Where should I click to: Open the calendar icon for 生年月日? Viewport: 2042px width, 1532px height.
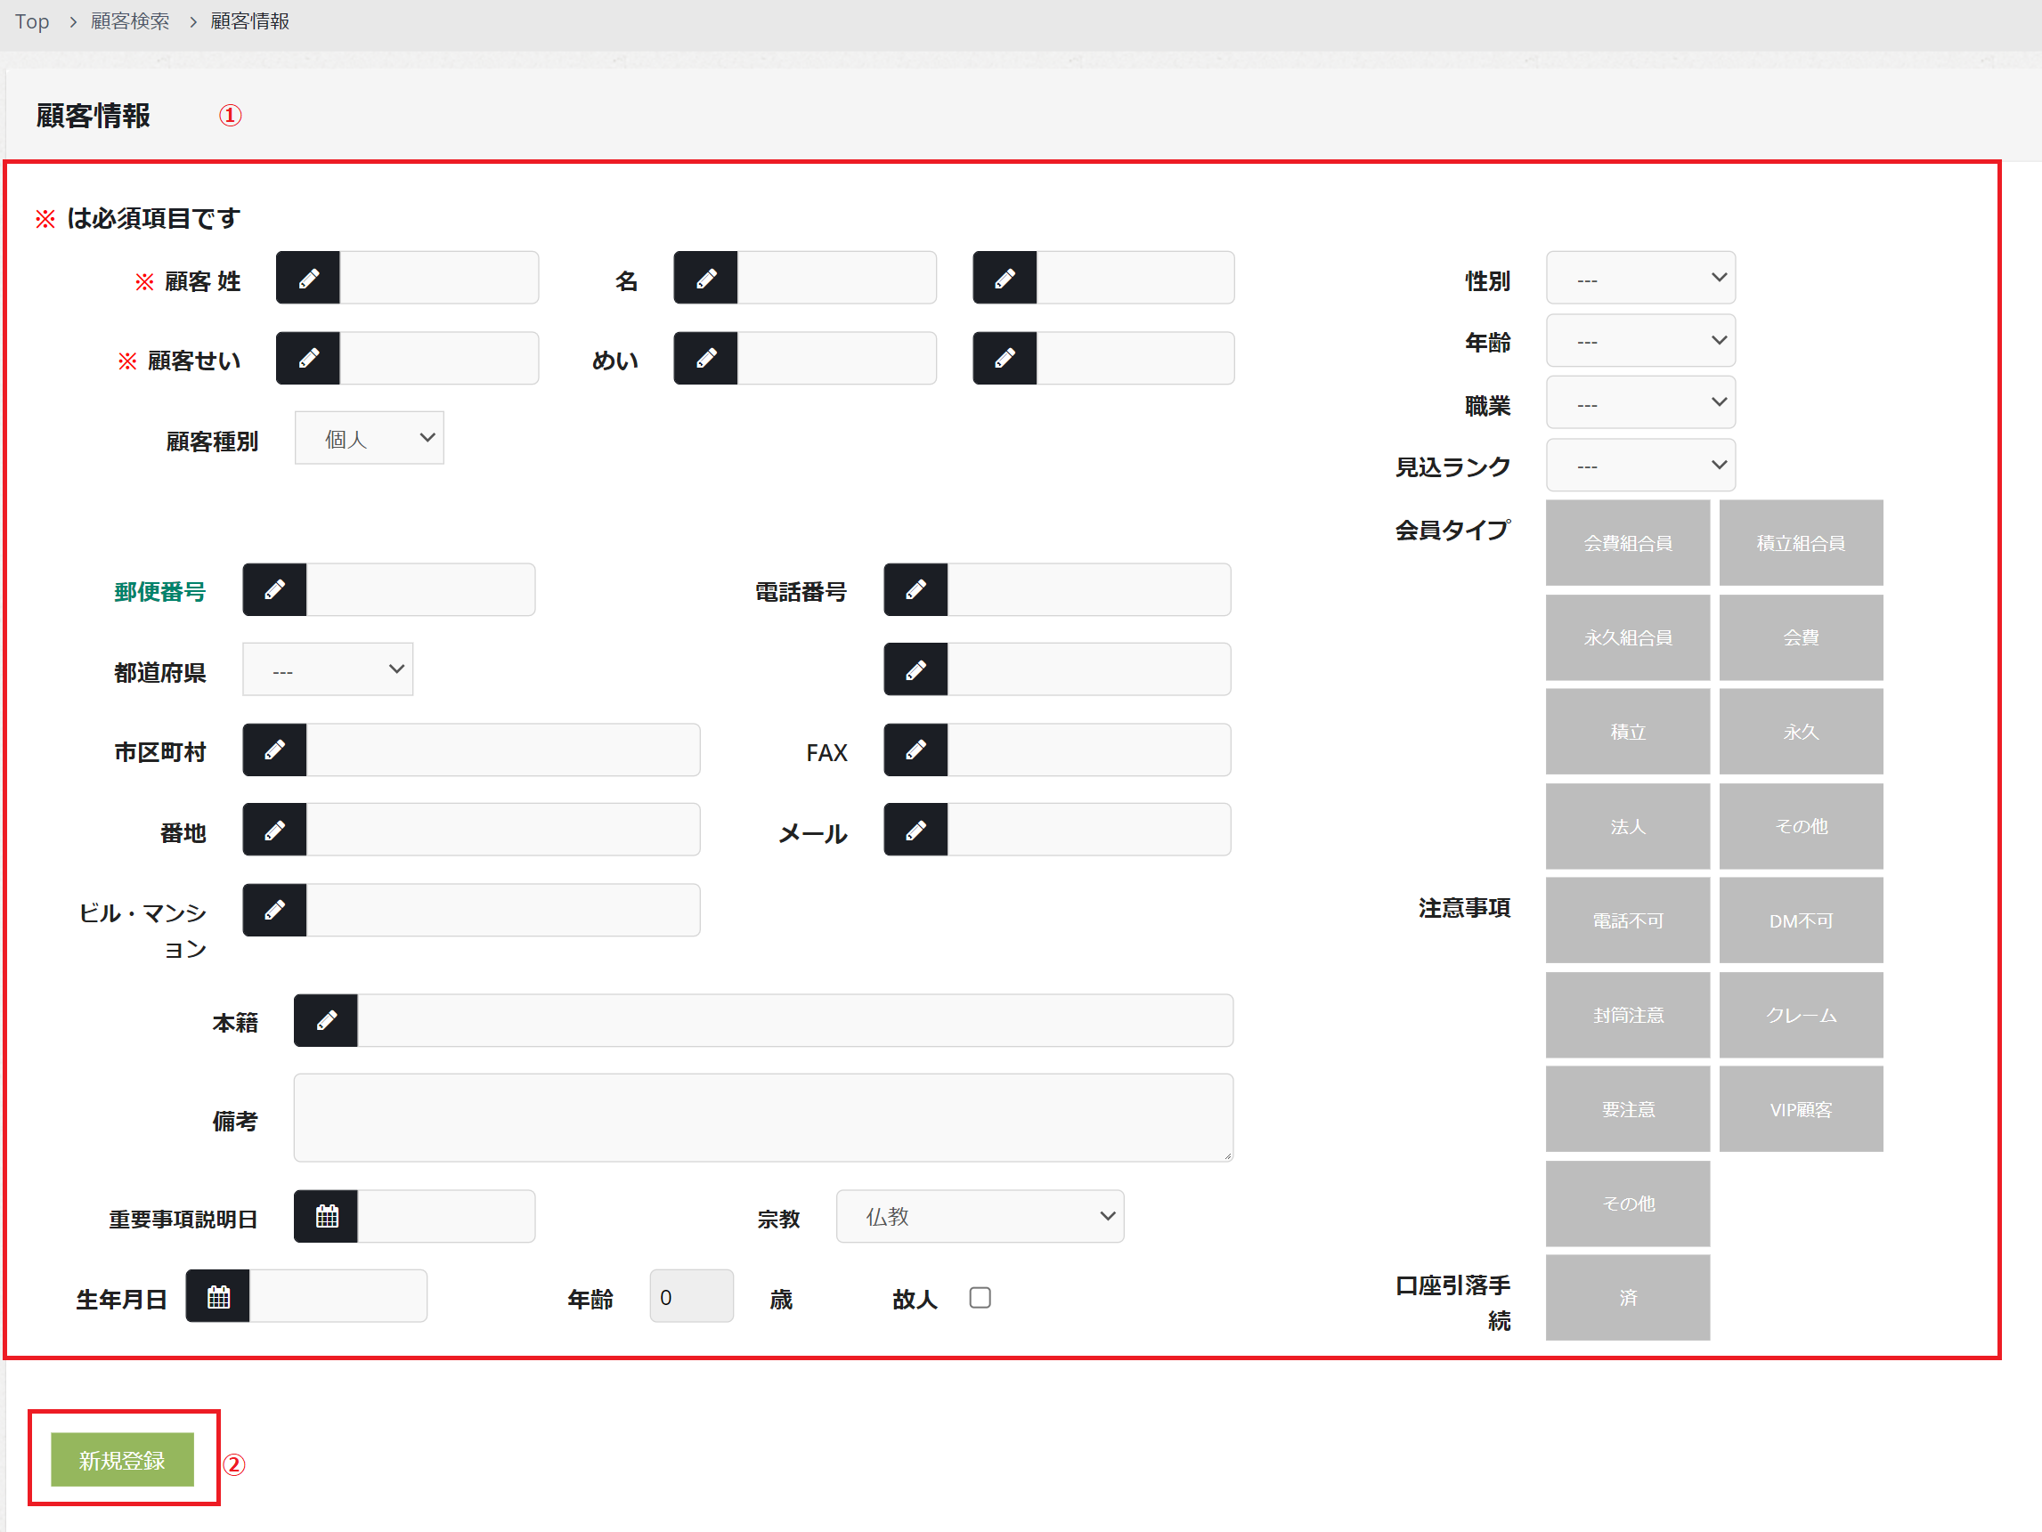tap(218, 1297)
